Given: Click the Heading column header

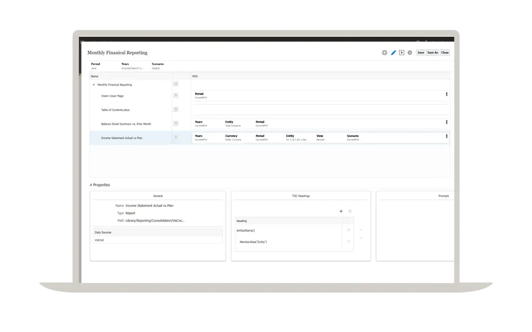Looking at the screenshot, I should (x=242, y=221).
